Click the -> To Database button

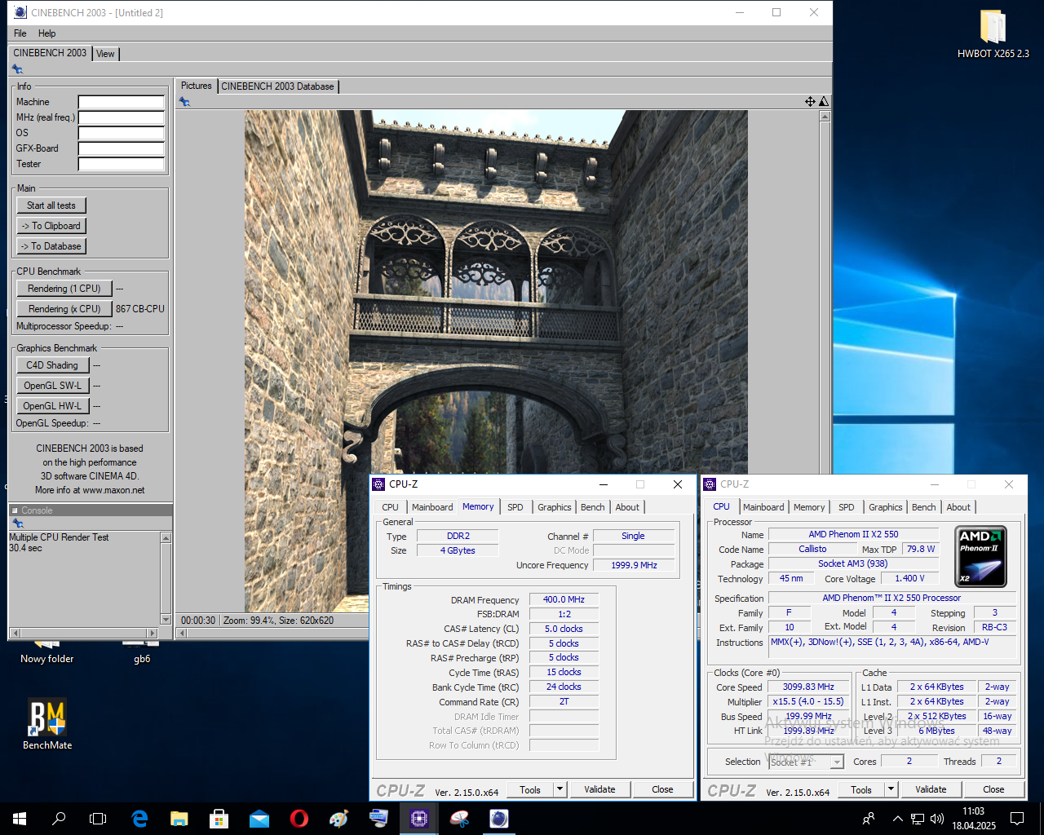click(x=51, y=246)
